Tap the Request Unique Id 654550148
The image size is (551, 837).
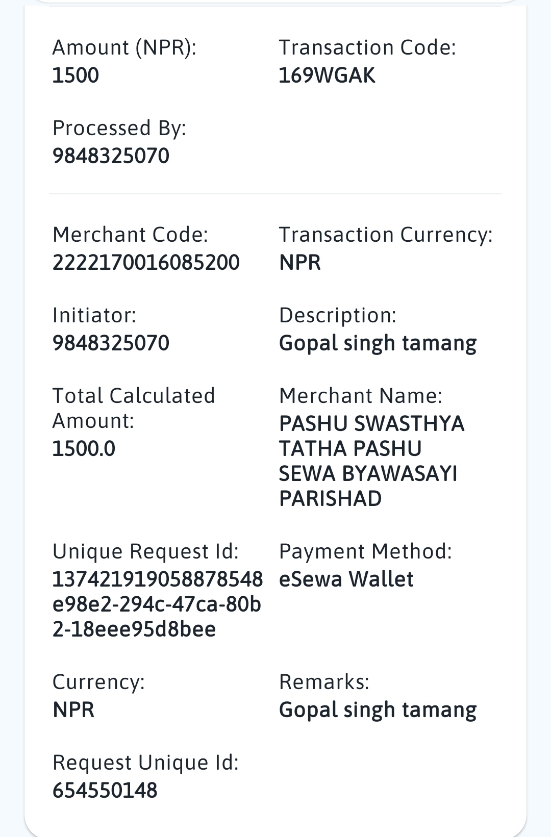(x=105, y=791)
